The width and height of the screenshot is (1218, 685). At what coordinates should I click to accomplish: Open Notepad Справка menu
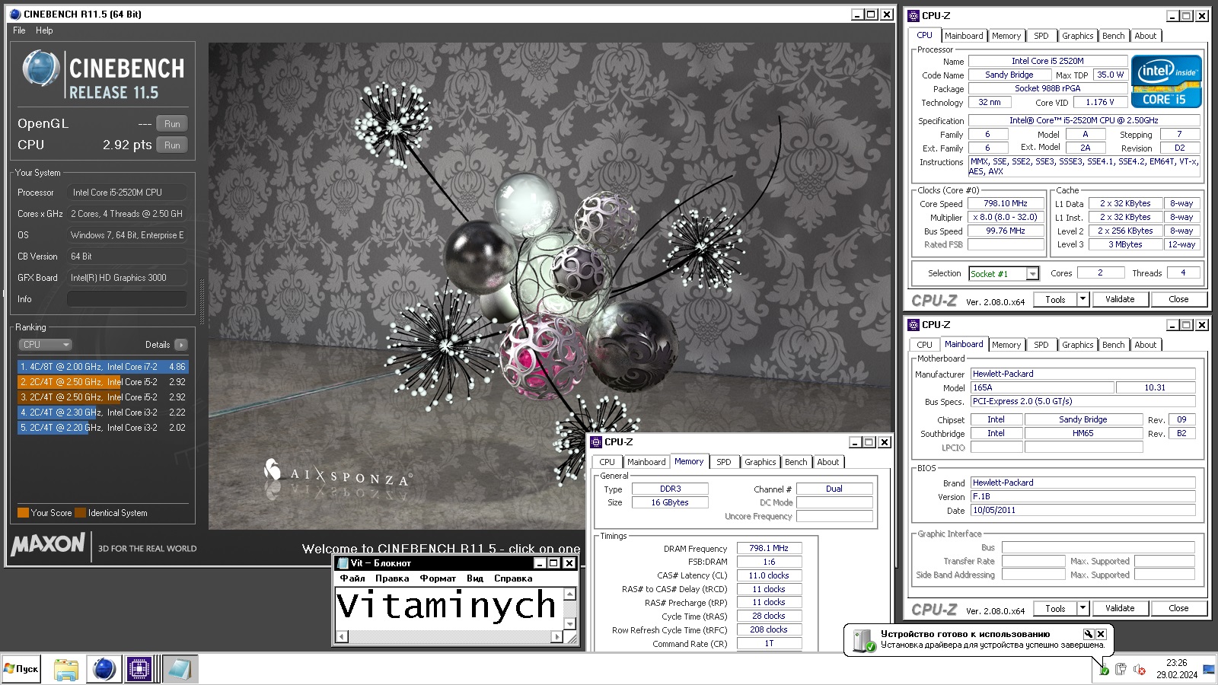click(513, 578)
